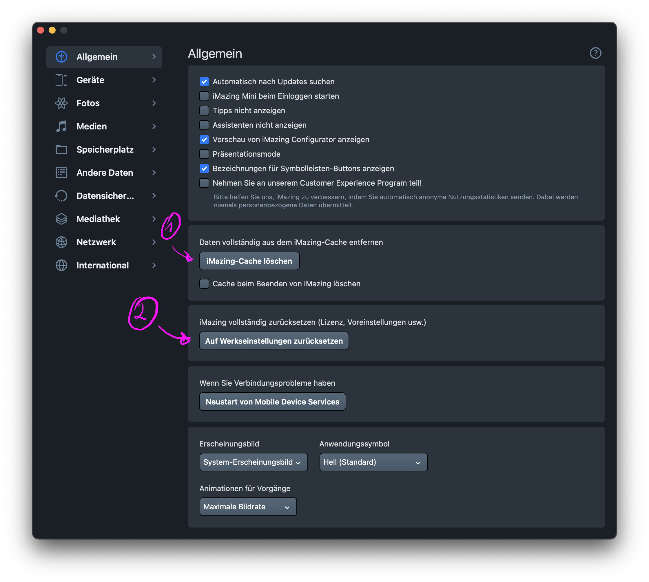Image resolution: width=649 pixels, height=582 pixels.
Task: Click the Medien music note icon
Action: [x=61, y=126]
